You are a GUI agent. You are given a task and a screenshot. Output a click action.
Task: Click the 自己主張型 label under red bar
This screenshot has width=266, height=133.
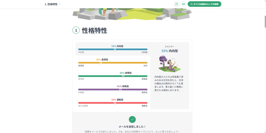pyautogui.click(x=83, y=106)
